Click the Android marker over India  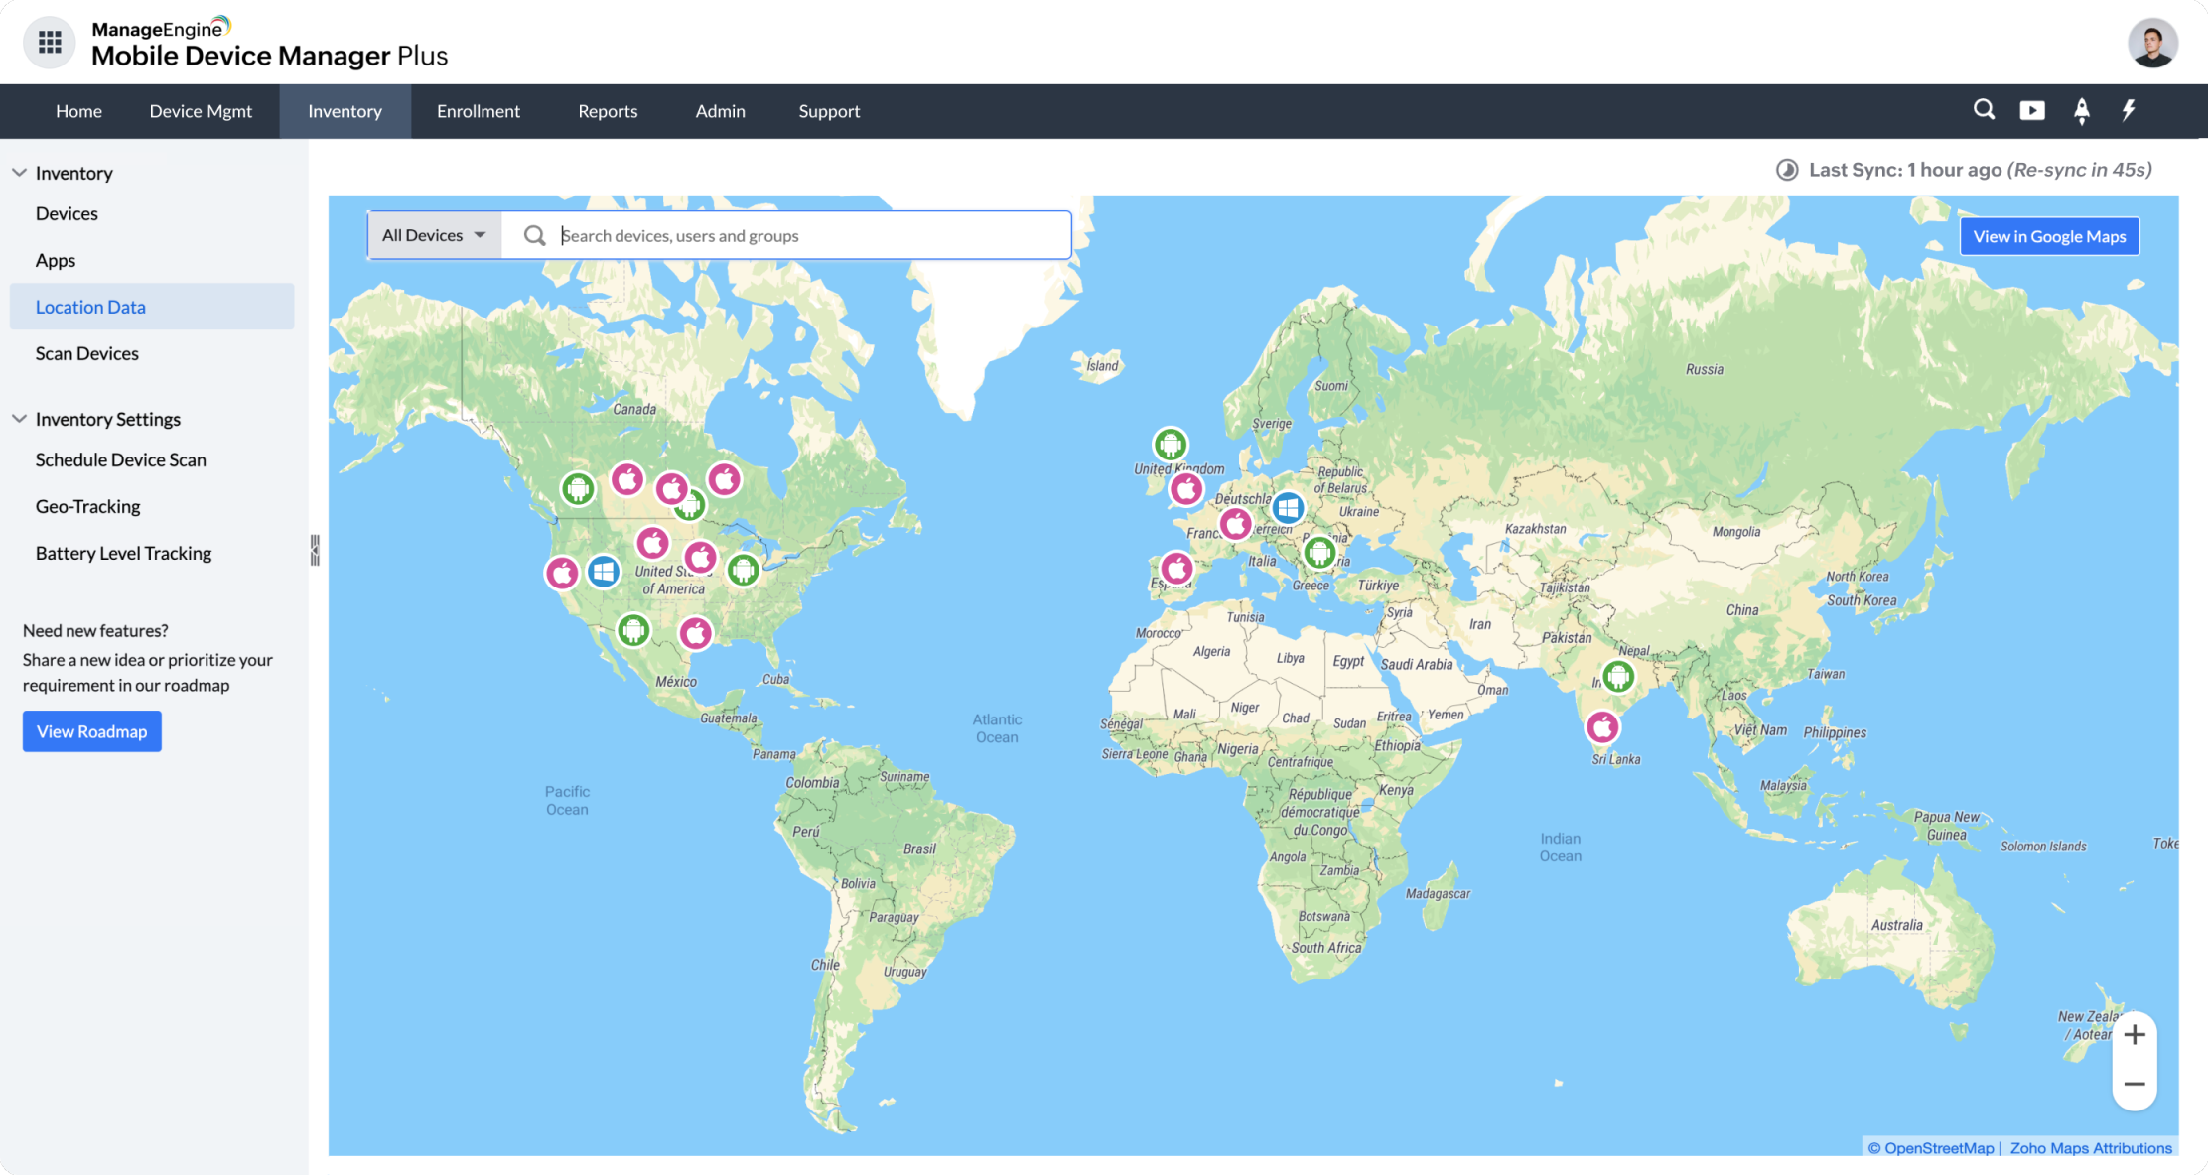(1618, 677)
